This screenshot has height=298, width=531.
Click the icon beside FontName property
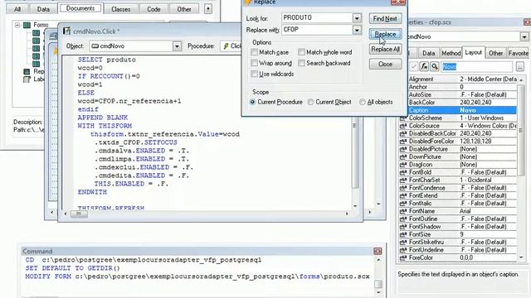pyautogui.click(x=403, y=211)
